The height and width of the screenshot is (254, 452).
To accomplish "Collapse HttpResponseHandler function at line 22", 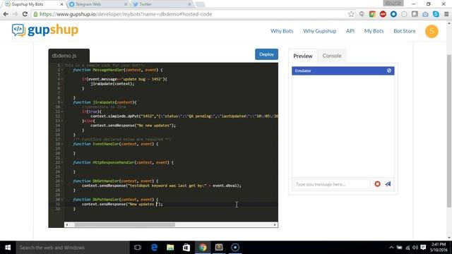I will (62, 162).
